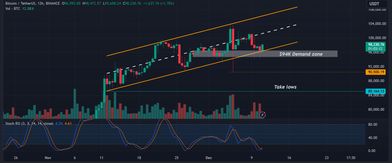Click the 16 date marker on time axis
This screenshot has width=392, height=163.
click(289, 157)
